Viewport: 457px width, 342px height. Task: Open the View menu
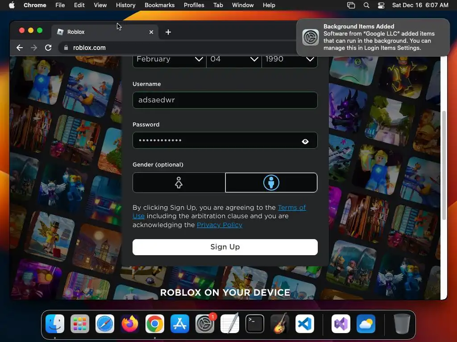point(100,5)
